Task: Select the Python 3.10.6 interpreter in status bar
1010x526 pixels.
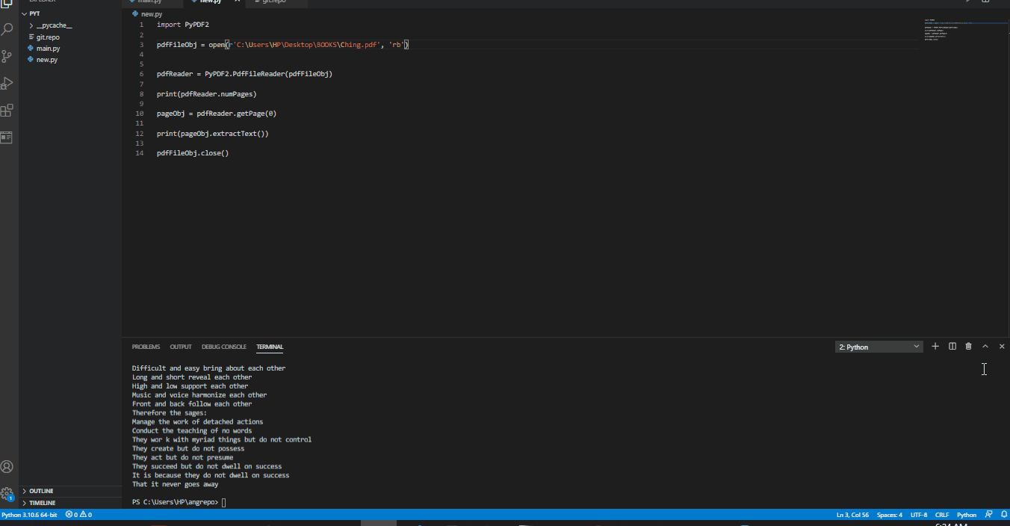Action: click(29, 514)
